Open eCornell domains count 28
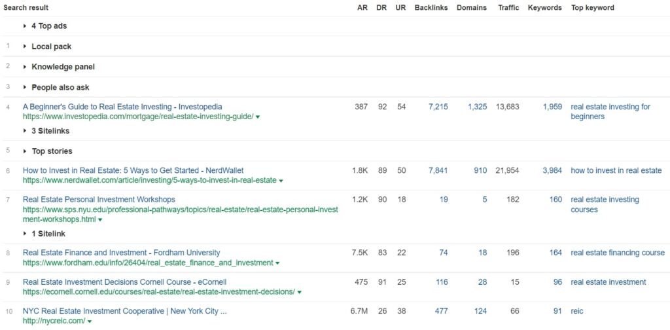Viewport: 670px width, 330px height. pos(483,282)
